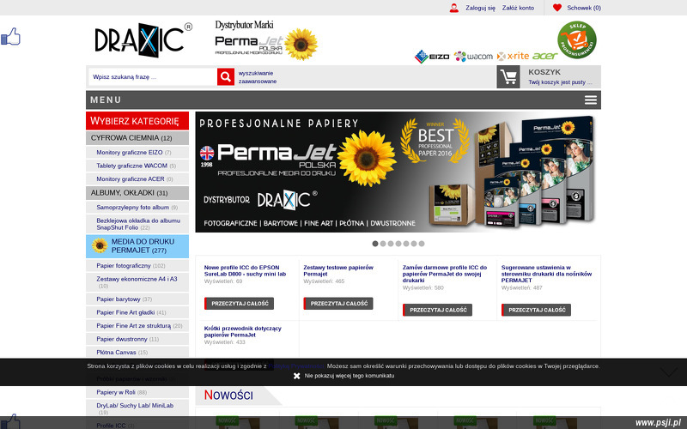This screenshot has height=429, width=687.
Task: Open the Sklep Prokonsumencki badge
Action: (576, 39)
